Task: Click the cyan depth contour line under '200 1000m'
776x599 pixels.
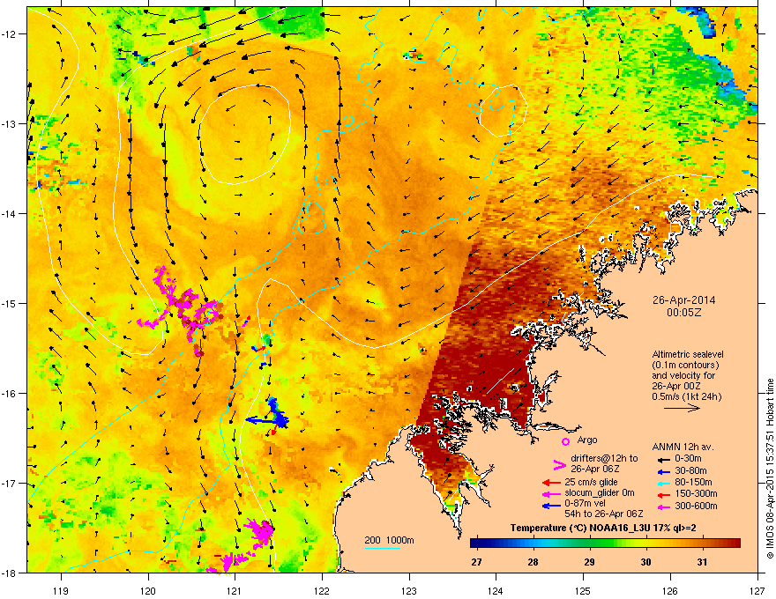Action: point(383,548)
